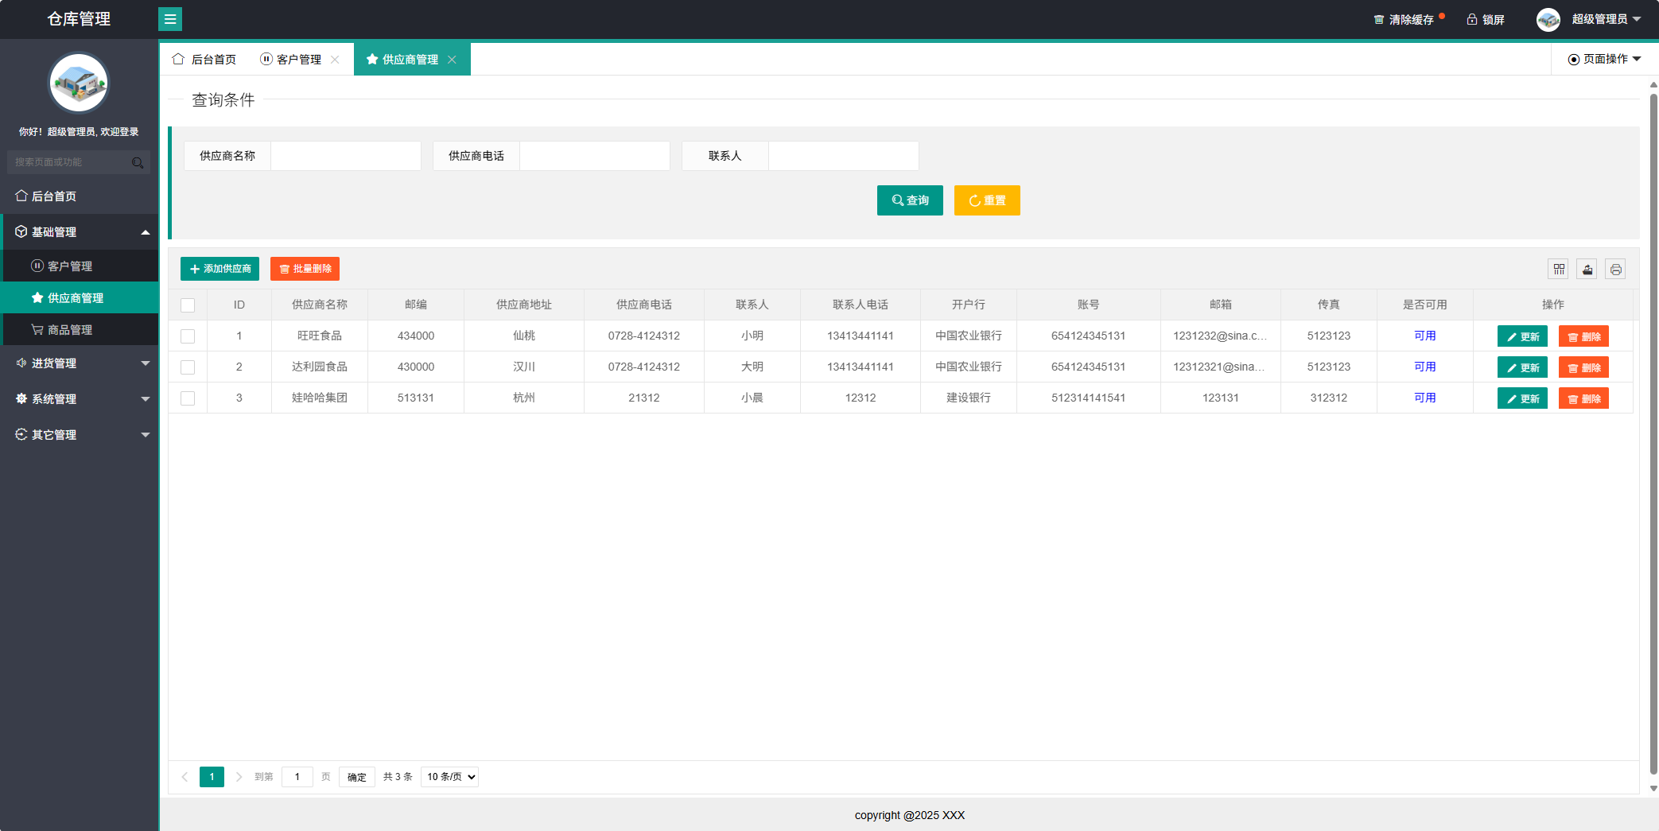Screen dimensions: 1659x831
Task: Click the go-to page number input
Action: (297, 777)
